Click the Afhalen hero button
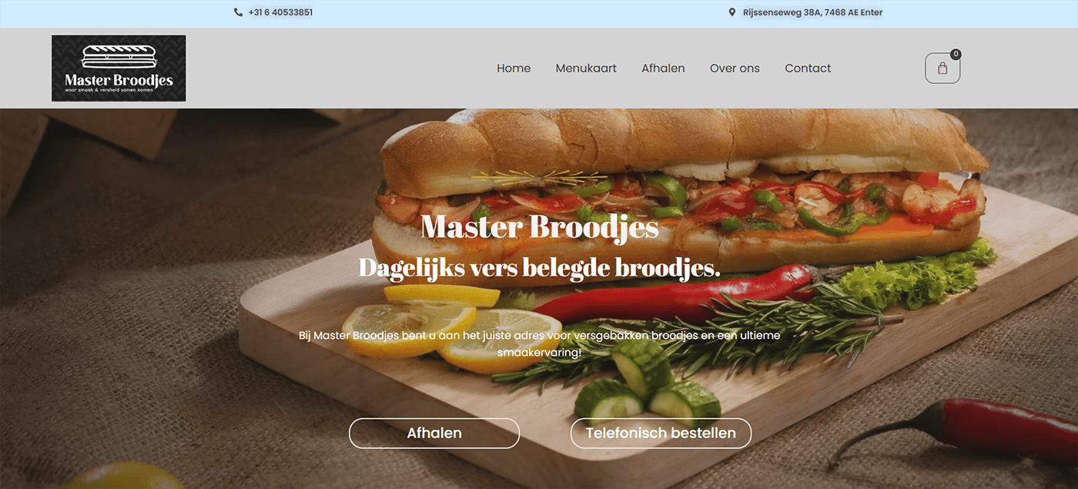 pos(434,434)
